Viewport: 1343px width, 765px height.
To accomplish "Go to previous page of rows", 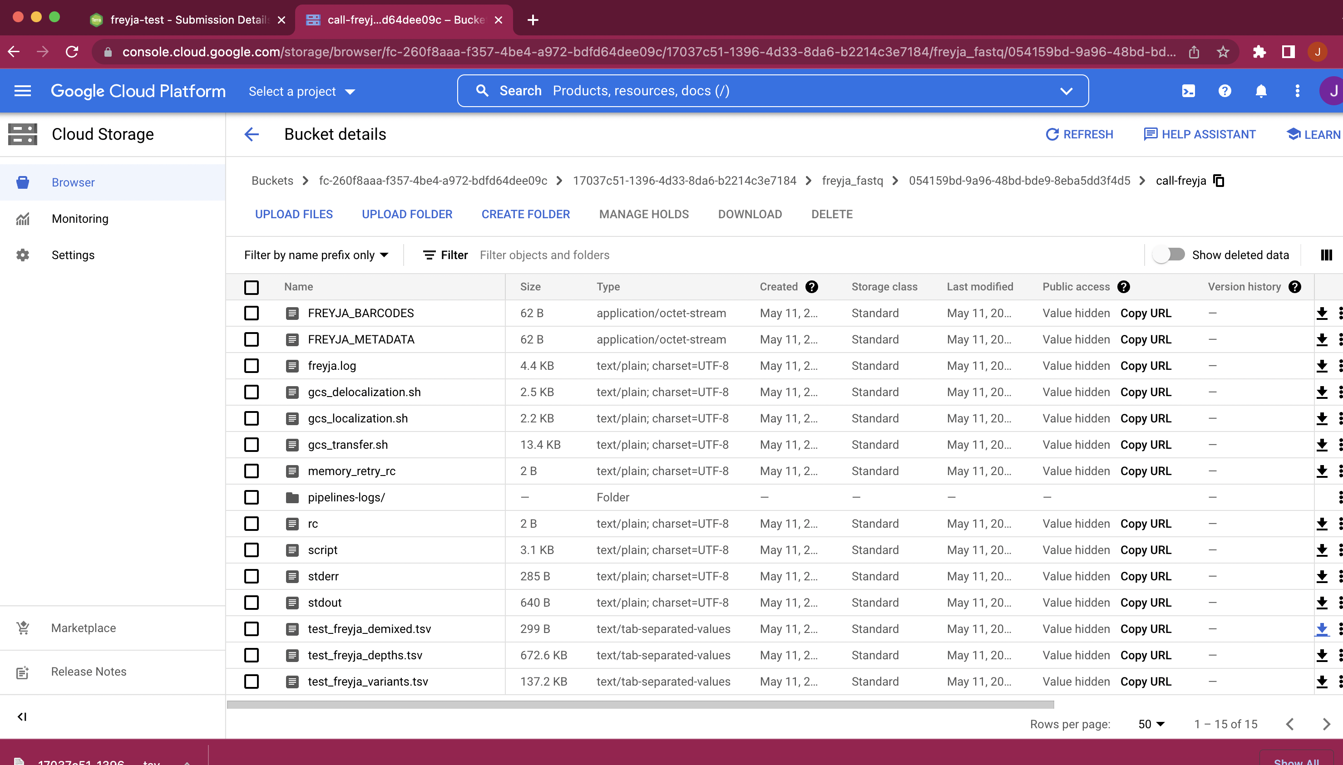I will coord(1289,724).
